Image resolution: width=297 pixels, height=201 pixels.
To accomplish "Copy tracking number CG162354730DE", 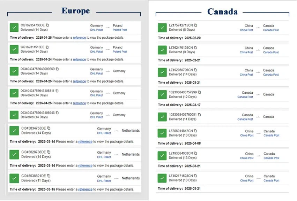I will click(x=47, y=25).
